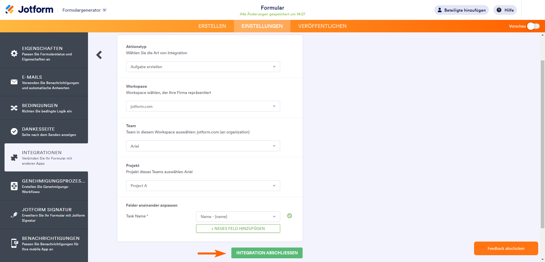Click the Genehmigungsprozess workflow icon

(14, 186)
